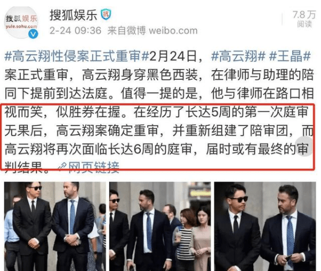Click the blue V verification badge
The image size is (321, 271).
(x=33, y=34)
